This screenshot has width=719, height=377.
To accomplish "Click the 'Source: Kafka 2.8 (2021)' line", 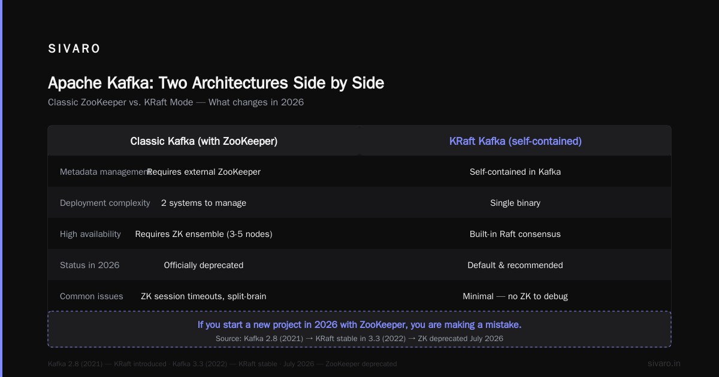I will click(x=359, y=339).
